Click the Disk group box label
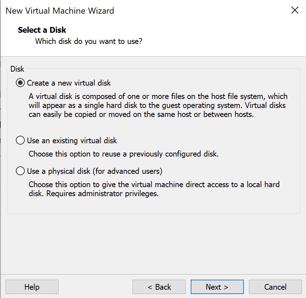Viewport: 306px width, 298px height. tap(17, 68)
